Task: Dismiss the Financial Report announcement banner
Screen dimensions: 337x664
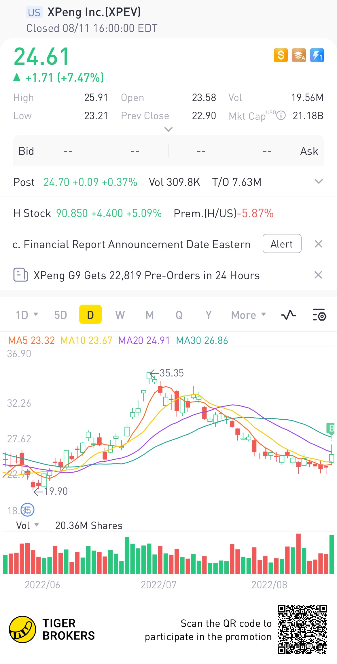Action: [318, 244]
